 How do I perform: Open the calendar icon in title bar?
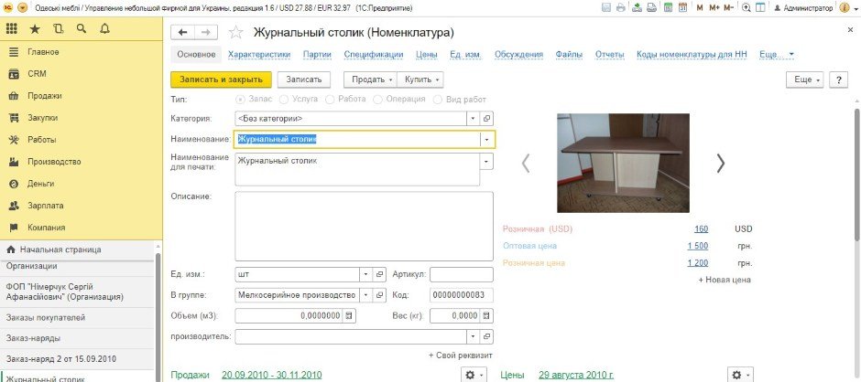[x=682, y=7]
